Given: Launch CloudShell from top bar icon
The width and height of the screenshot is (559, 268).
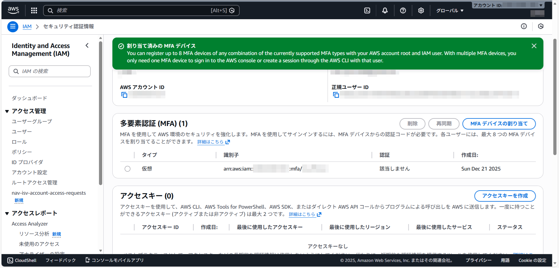Looking at the screenshot, I should [x=367, y=10].
